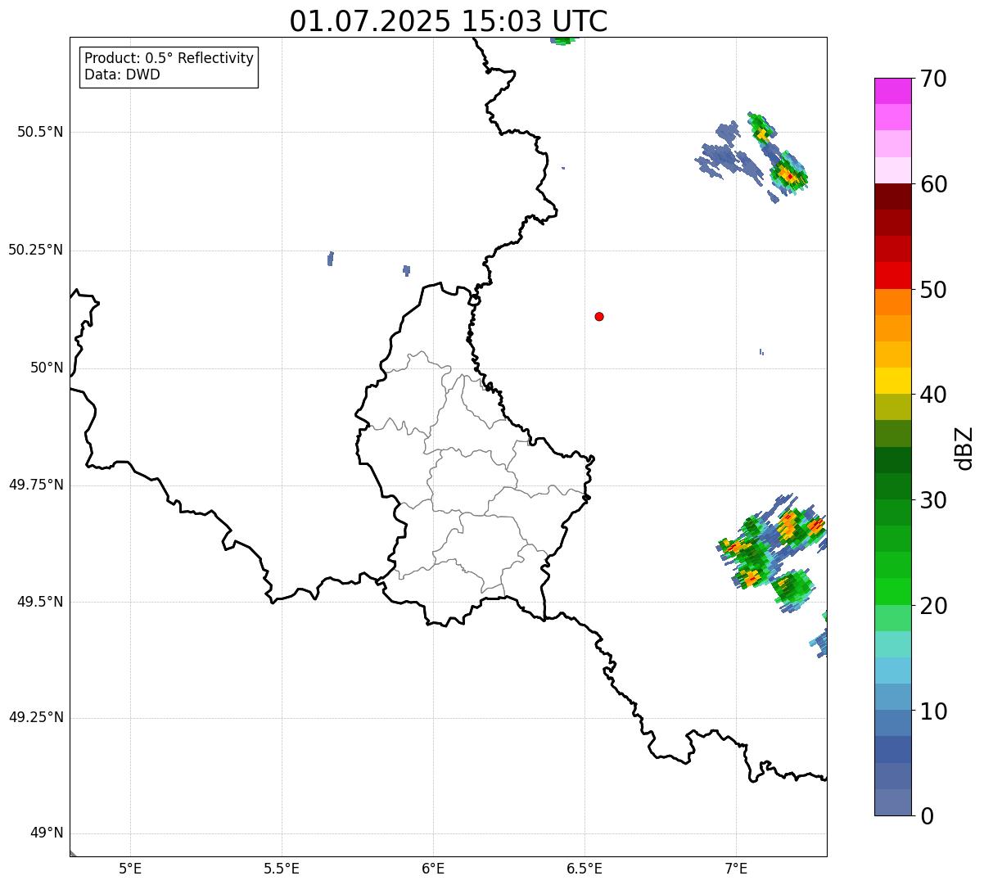Click the red location marker dot
Viewport: 984px width, 885px height.
599,316
